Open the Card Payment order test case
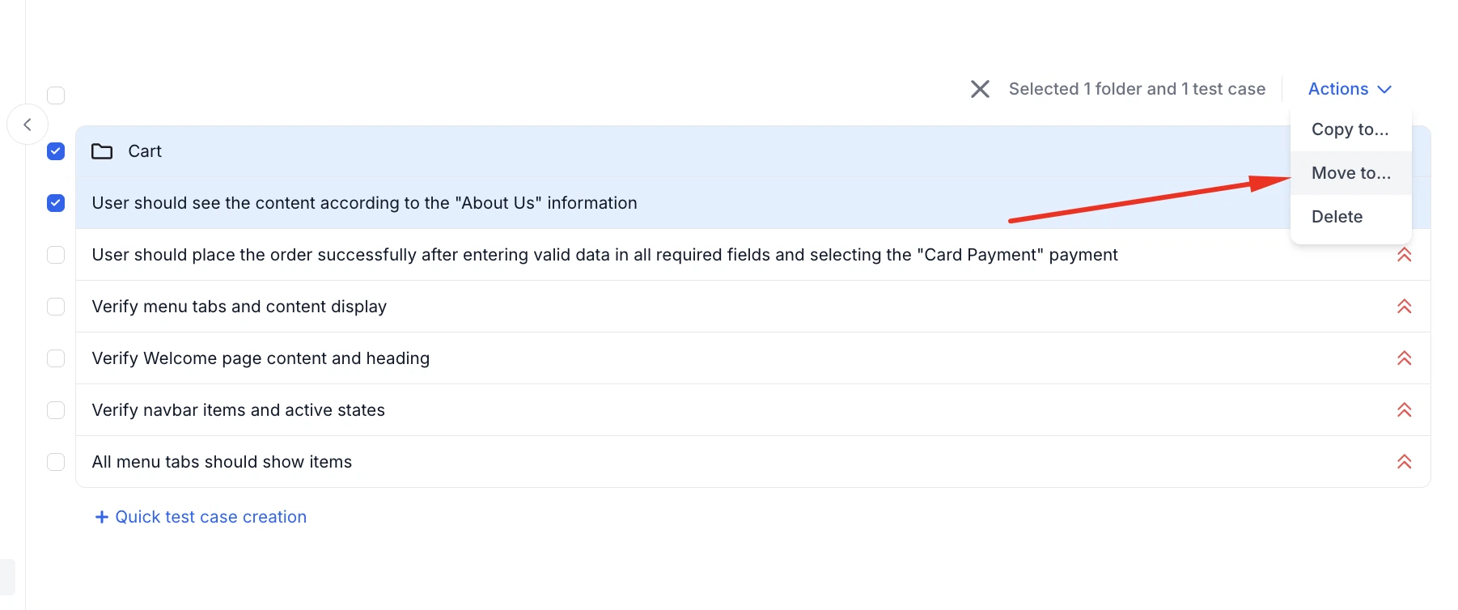The height and width of the screenshot is (610, 1458). (x=604, y=255)
